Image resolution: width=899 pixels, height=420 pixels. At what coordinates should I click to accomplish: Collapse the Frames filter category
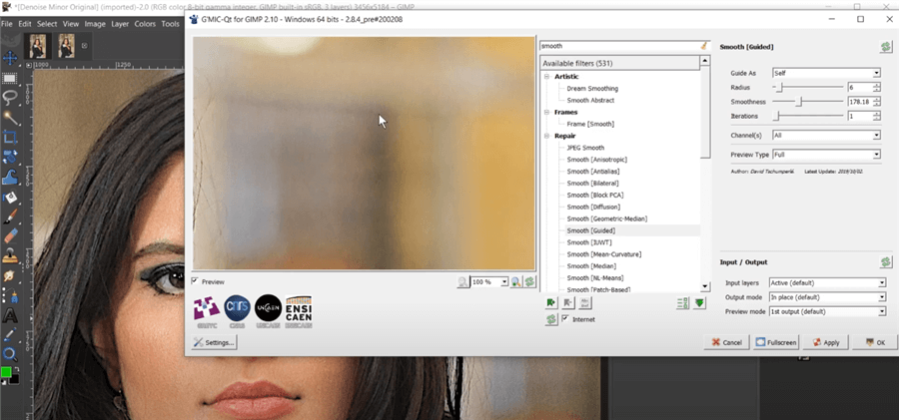tap(546, 113)
